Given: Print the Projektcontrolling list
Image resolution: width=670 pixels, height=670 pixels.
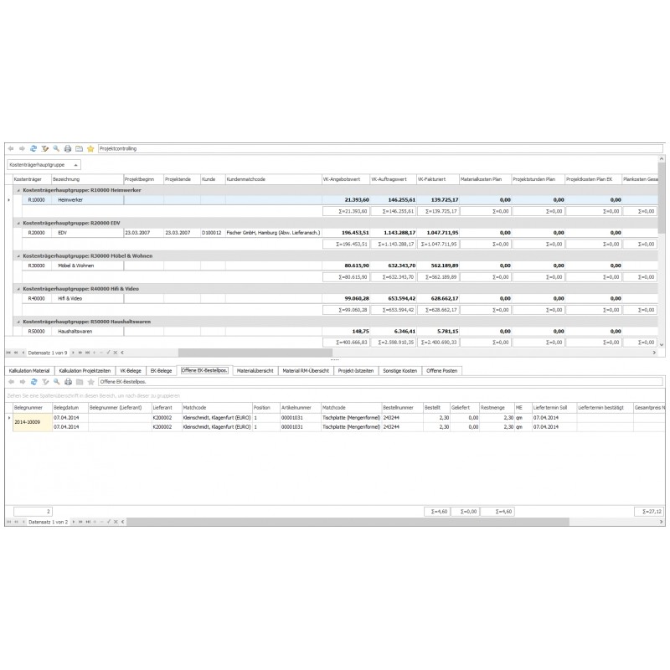Looking at the screenshot, I should coord(68,149).
